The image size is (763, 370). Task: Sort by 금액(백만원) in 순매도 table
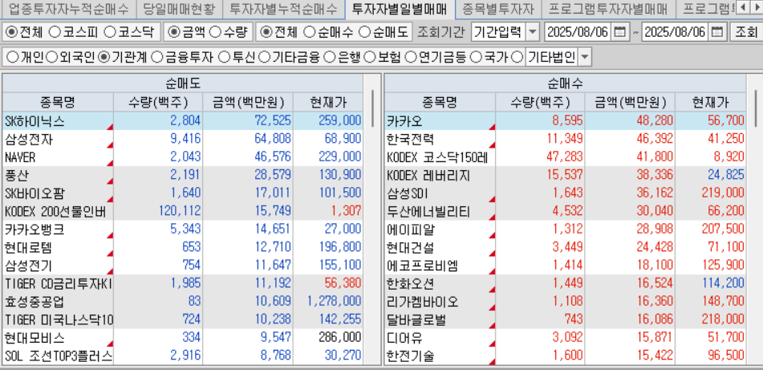click(x=248, y=102)
